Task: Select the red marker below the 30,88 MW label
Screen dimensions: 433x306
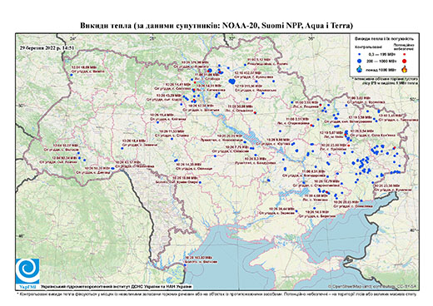Action: click(255, 112)
